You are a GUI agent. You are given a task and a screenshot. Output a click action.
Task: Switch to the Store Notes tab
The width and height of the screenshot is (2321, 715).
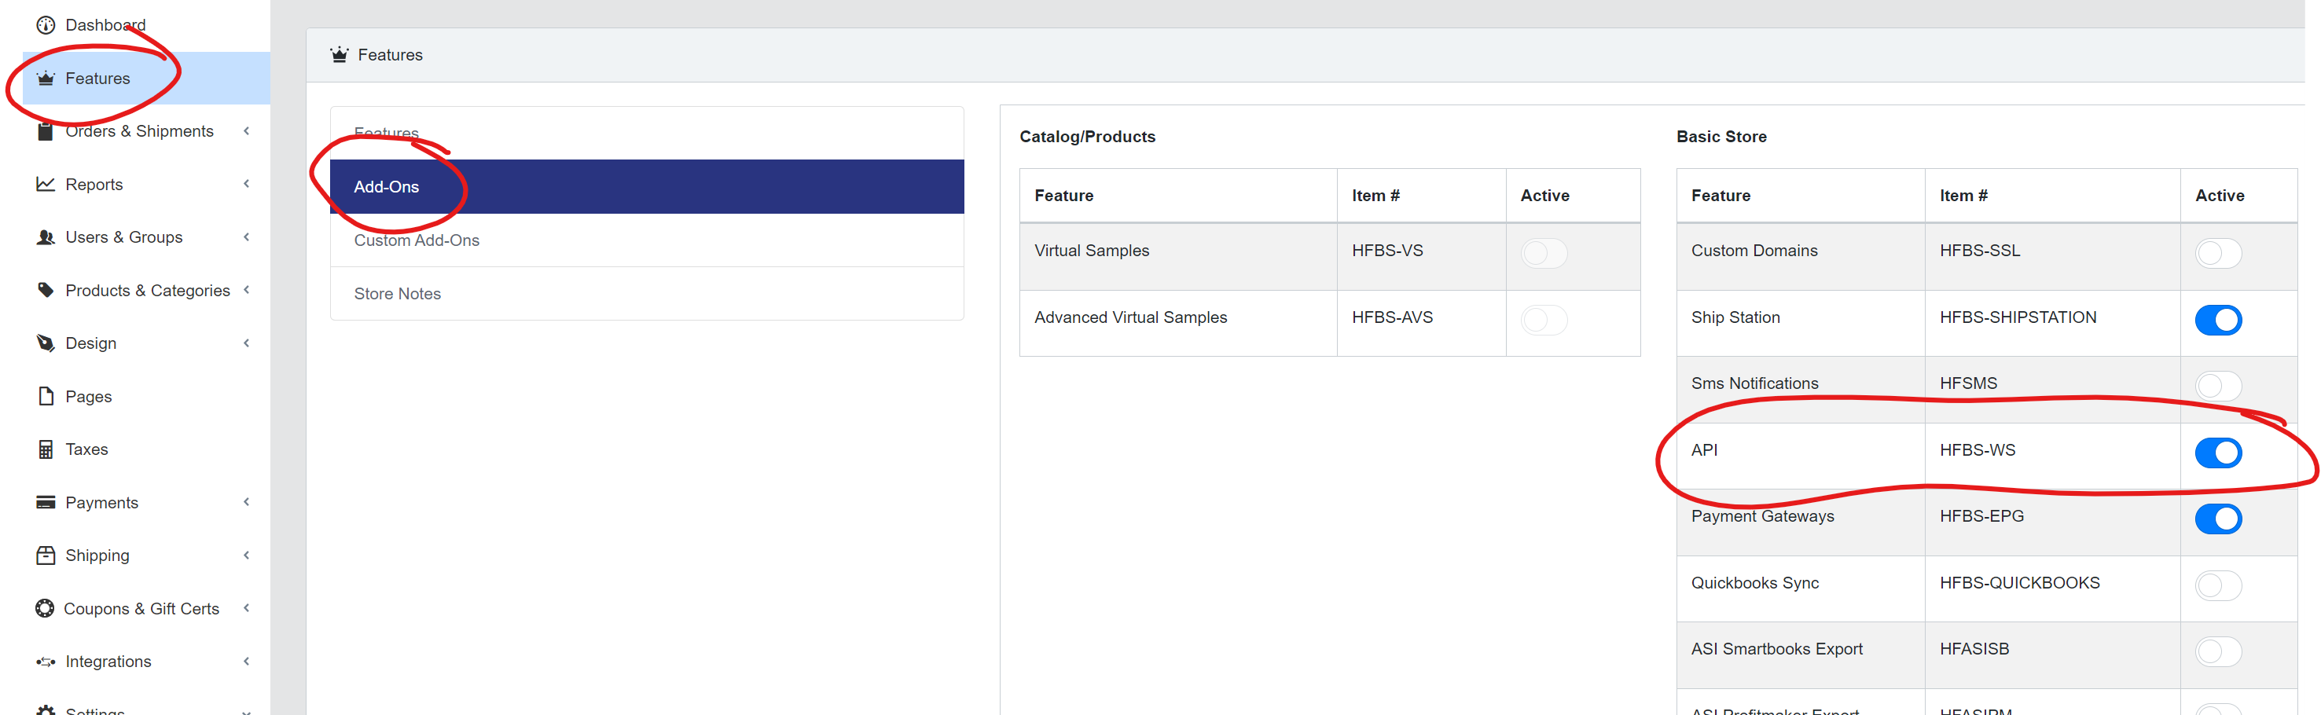click(398, 294)
